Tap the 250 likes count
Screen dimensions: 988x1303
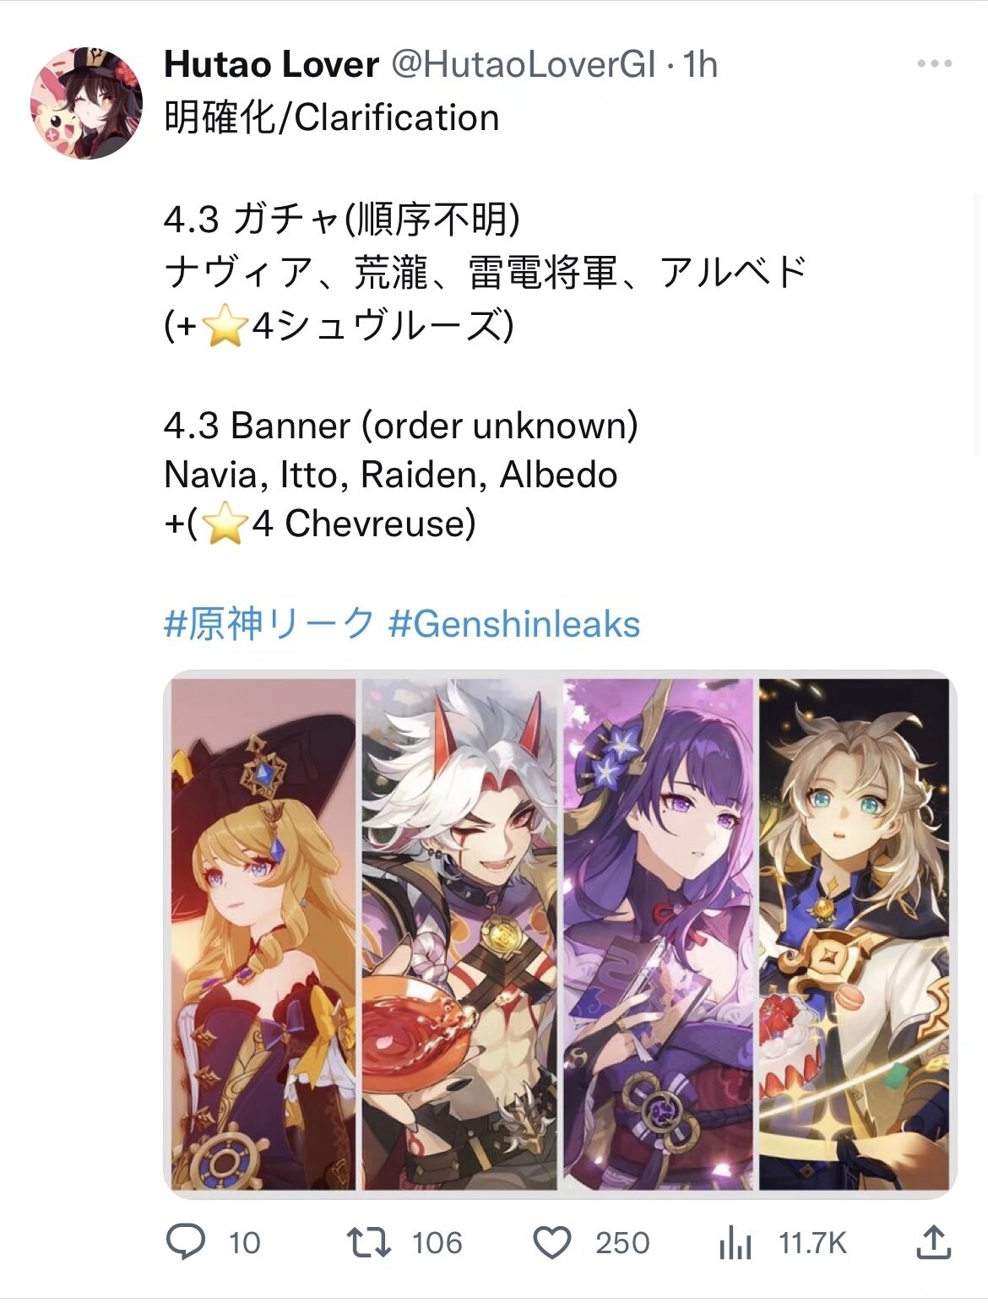pyautogui.click(x=622, y=1243)
